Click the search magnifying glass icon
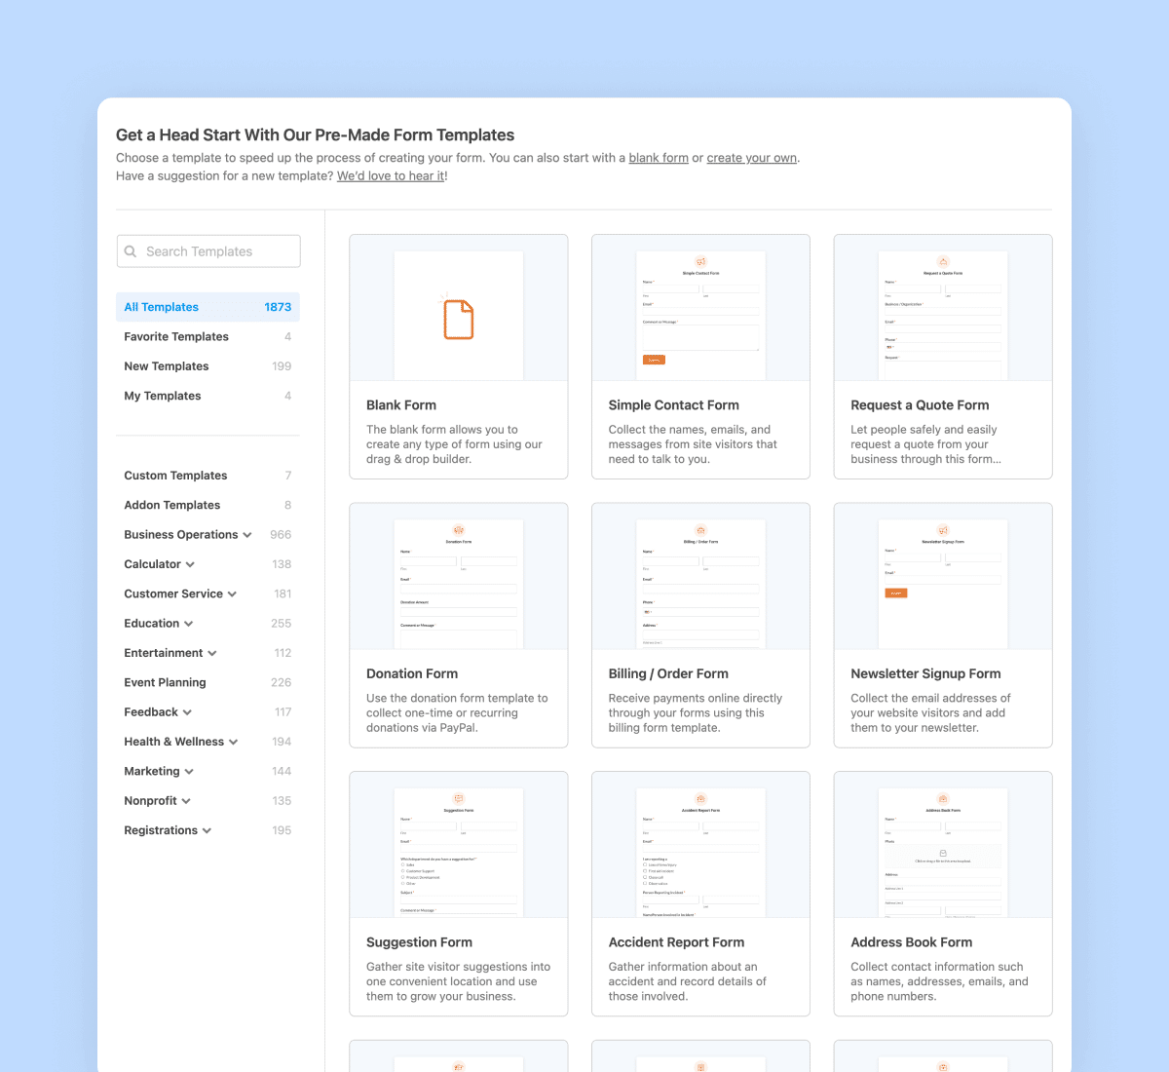 click(132, 251)
